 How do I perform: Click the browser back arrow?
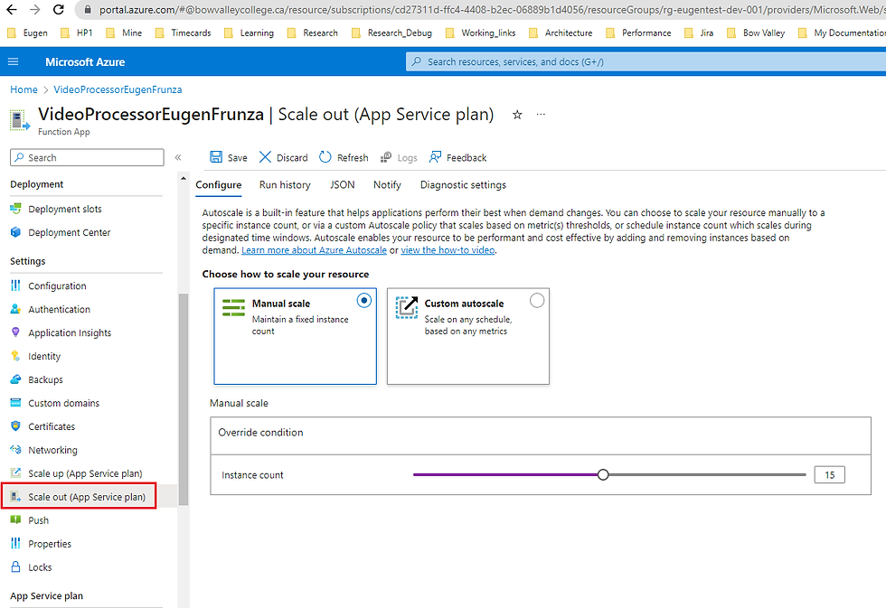[x=11, y=10]
